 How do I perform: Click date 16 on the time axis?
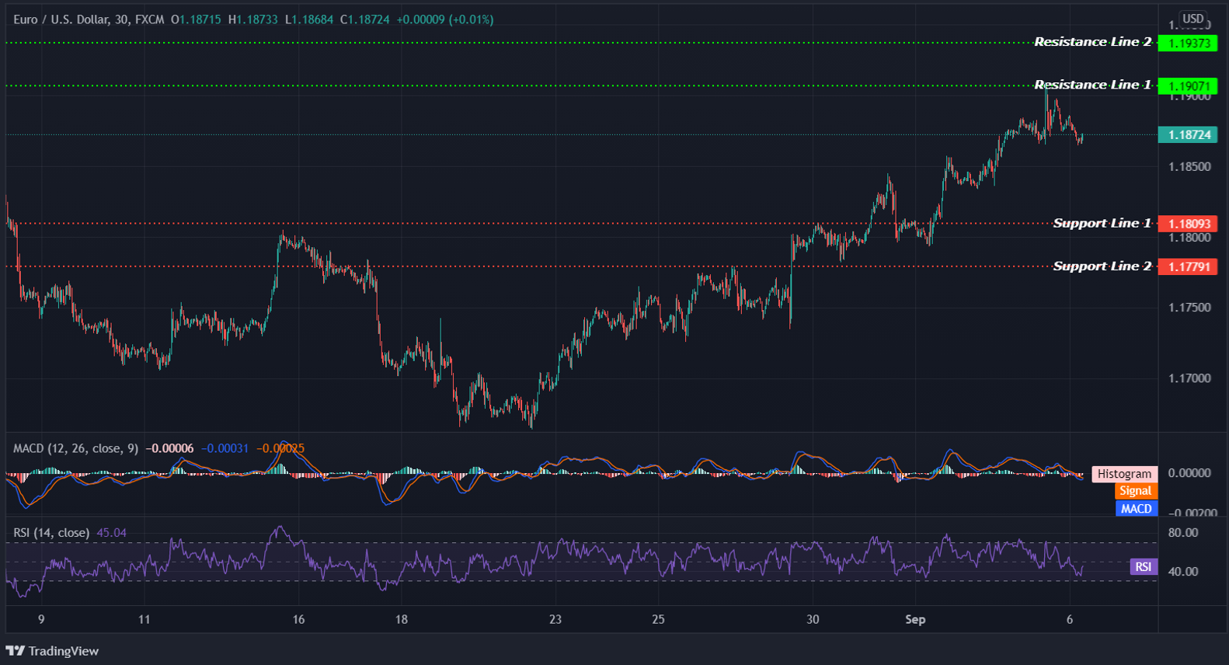[298, 619]
